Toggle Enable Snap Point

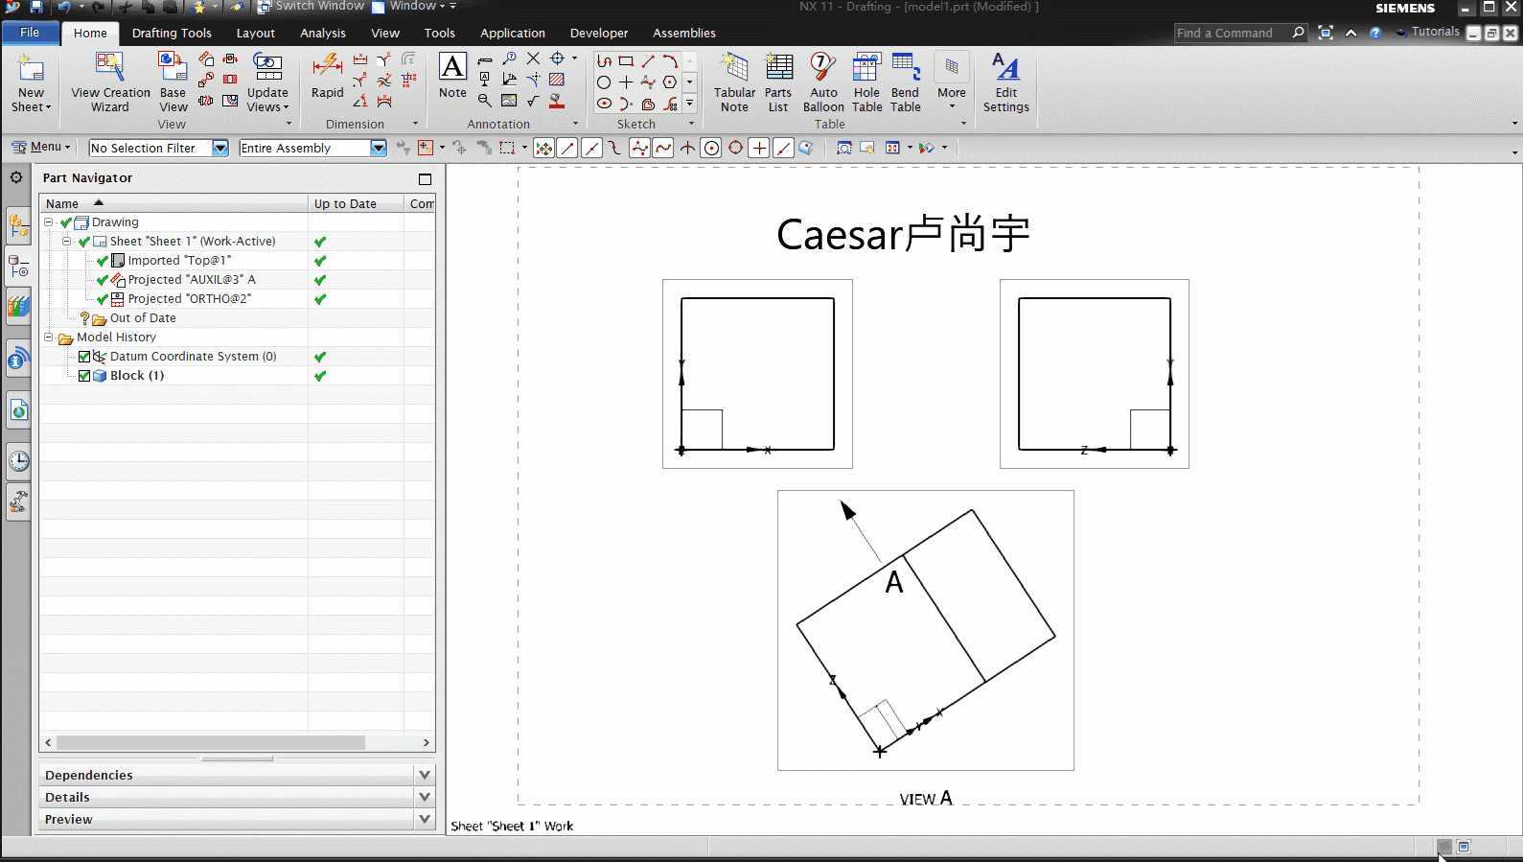point(543,148)
